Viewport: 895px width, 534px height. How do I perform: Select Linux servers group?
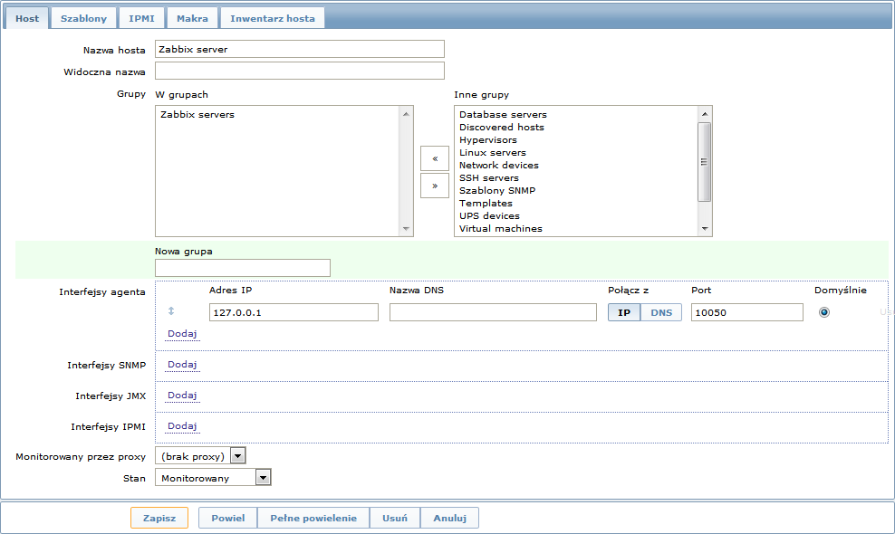493,152
